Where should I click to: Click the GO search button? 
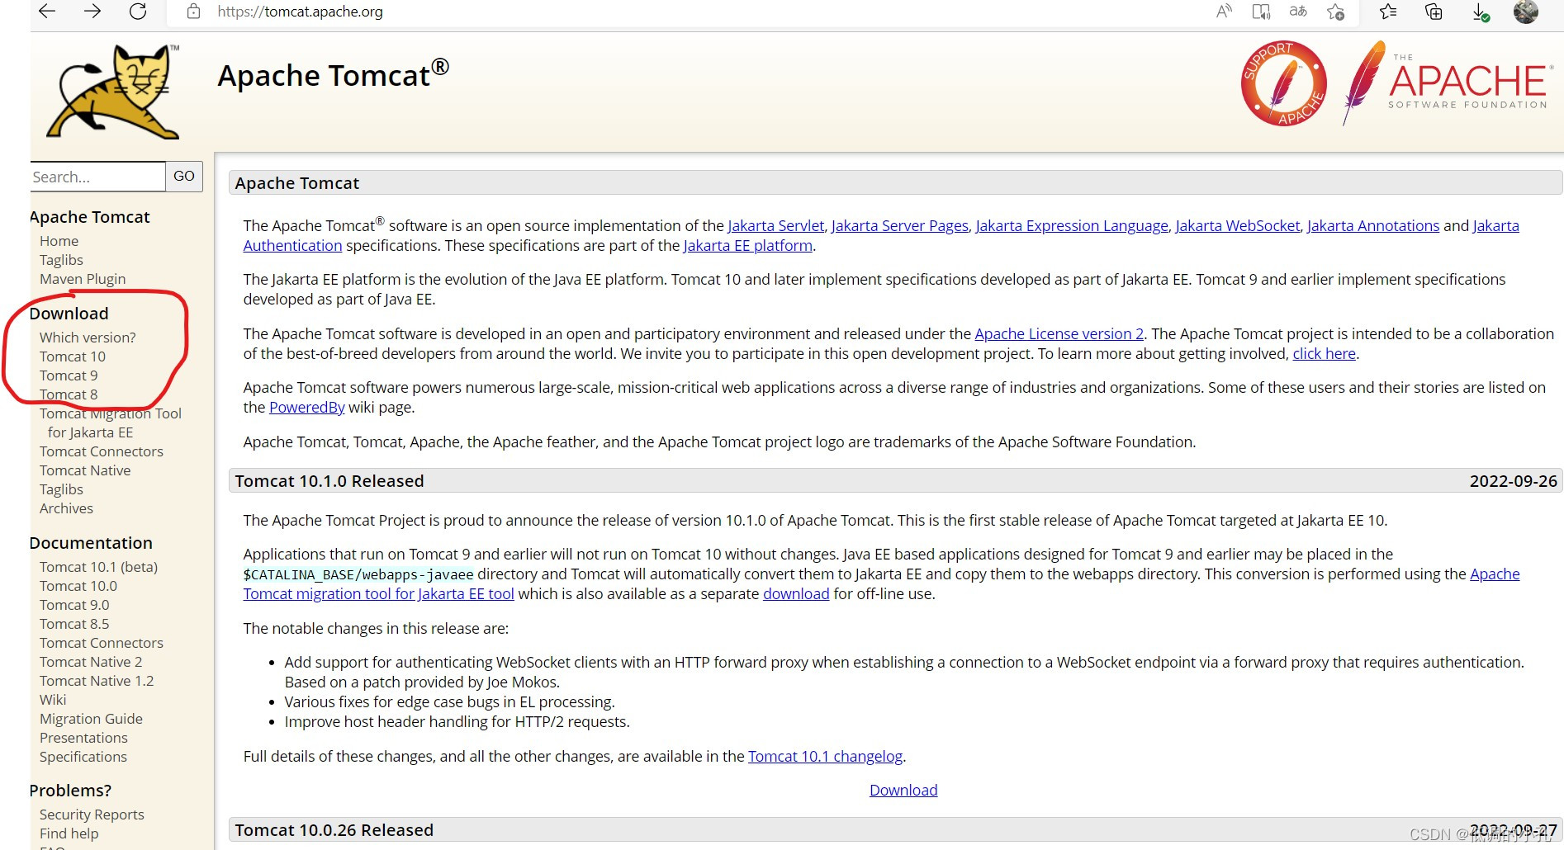(x=184, y=176)
